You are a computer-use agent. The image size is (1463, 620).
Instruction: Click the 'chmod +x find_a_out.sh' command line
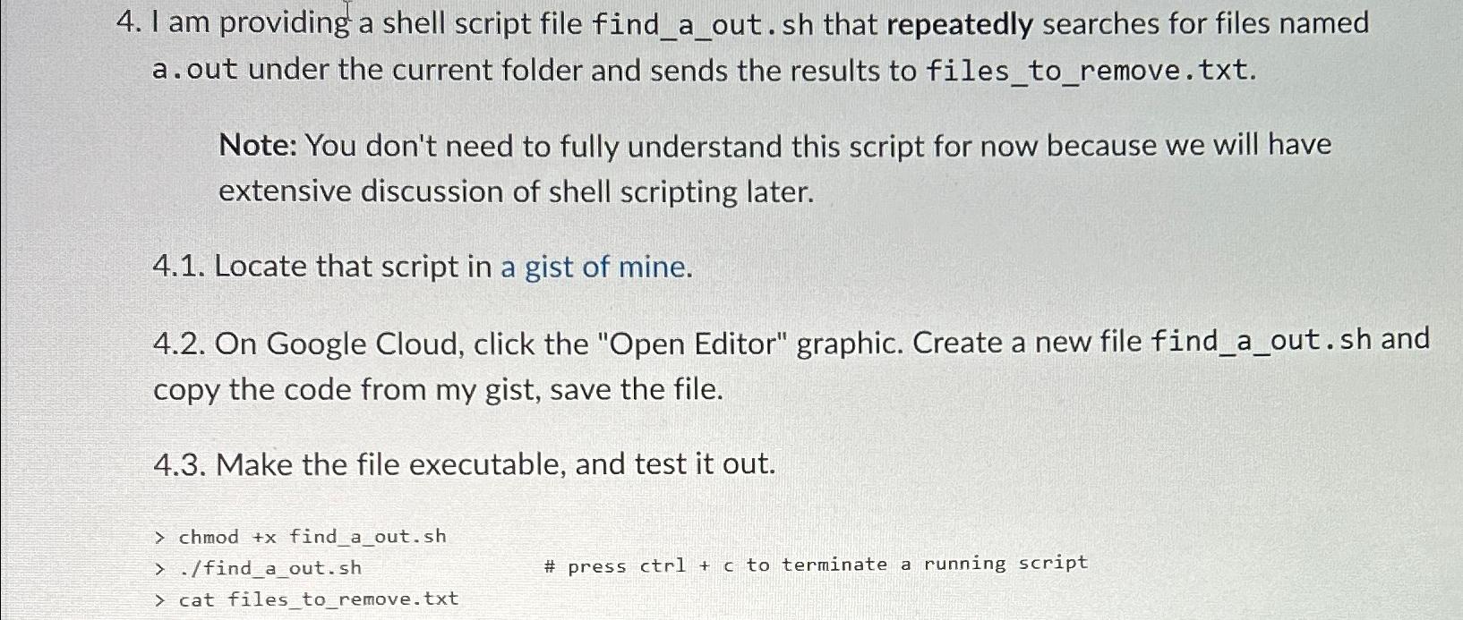(312, 537)
